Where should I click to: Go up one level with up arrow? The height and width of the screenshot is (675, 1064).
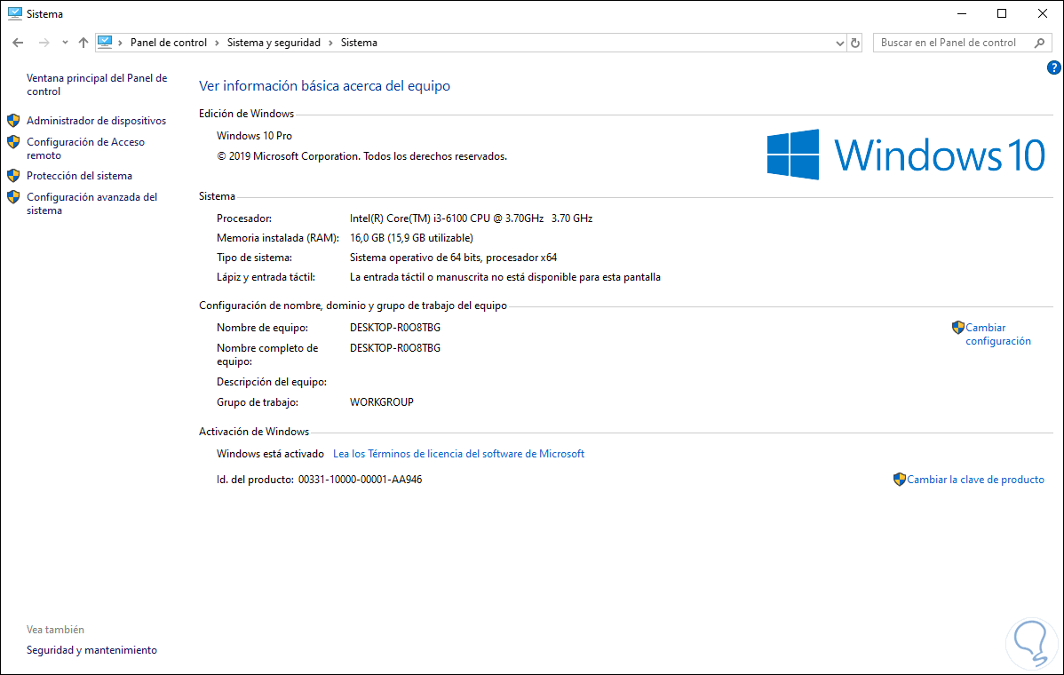83,43
